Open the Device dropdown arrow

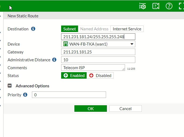132,44
